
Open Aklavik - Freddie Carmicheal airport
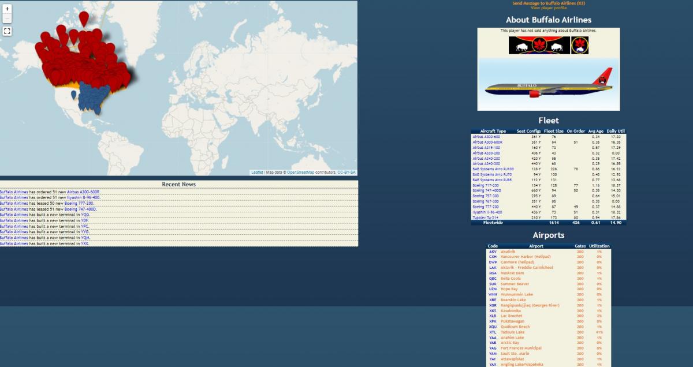(527, 268)
